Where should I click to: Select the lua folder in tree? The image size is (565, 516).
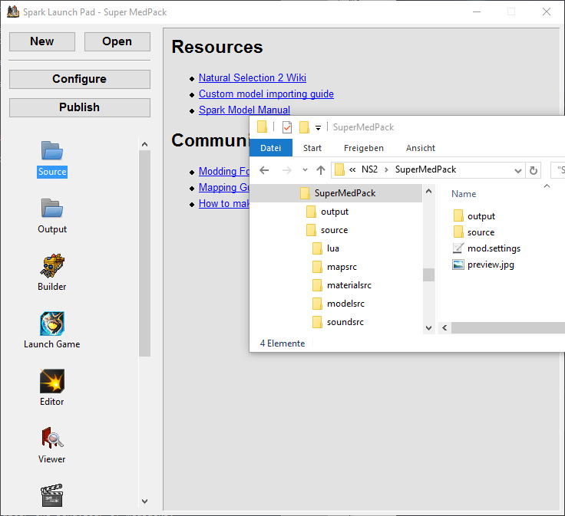pos(325,248)
